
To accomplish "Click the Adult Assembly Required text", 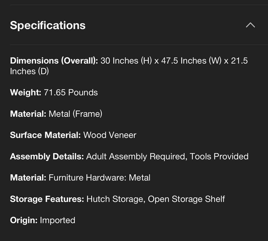I will 136,156.
